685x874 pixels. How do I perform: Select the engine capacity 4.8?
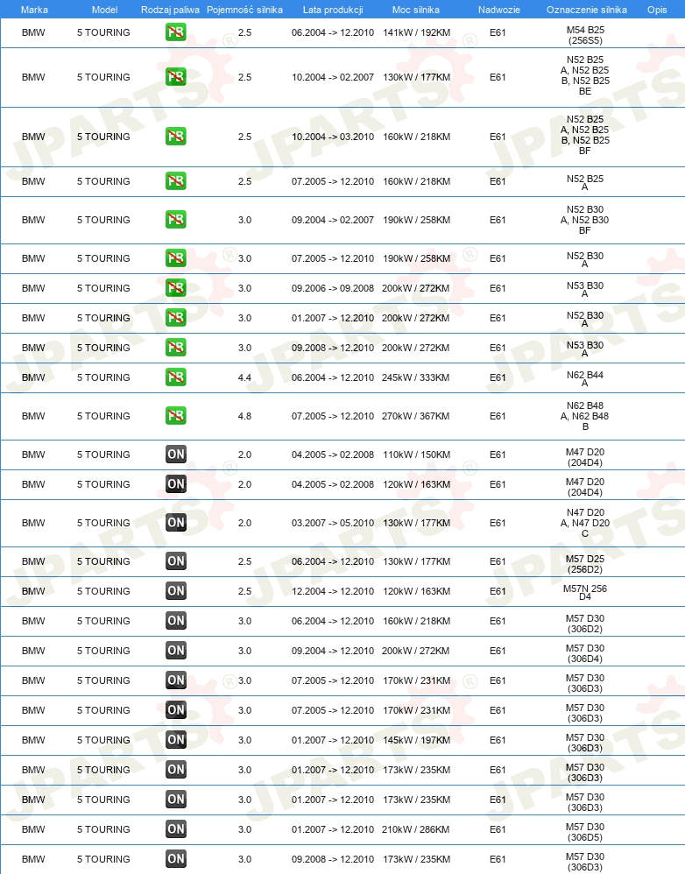[244, 416]
